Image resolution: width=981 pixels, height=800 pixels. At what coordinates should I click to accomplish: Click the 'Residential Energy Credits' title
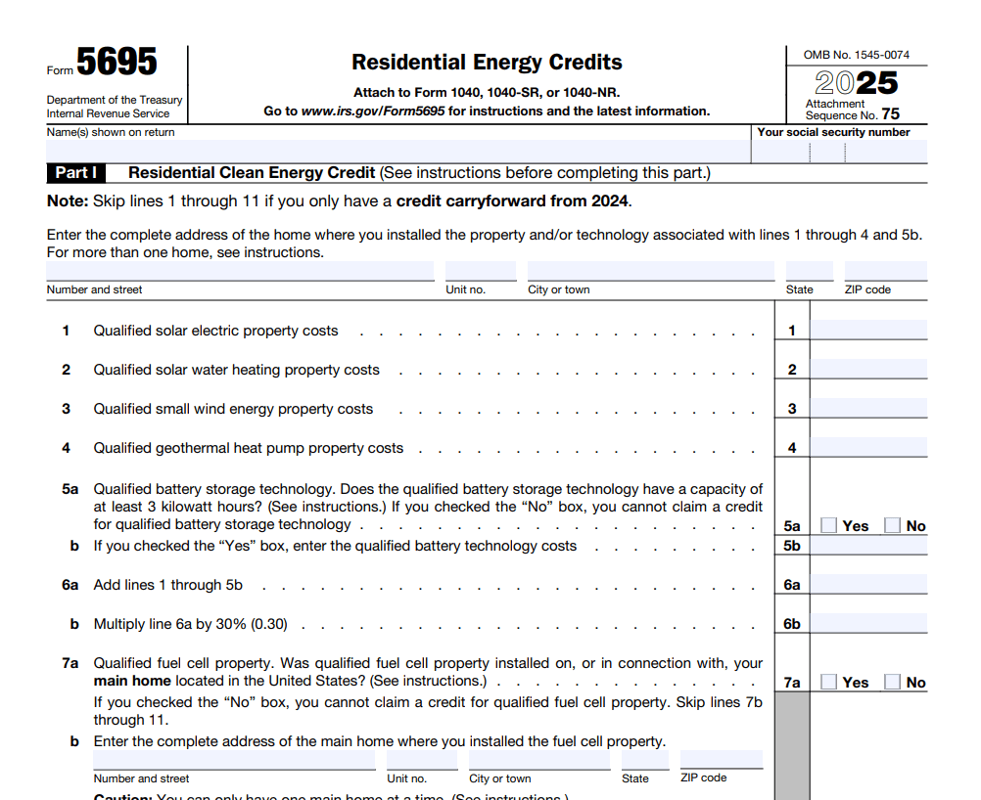[x=487, y=62]
